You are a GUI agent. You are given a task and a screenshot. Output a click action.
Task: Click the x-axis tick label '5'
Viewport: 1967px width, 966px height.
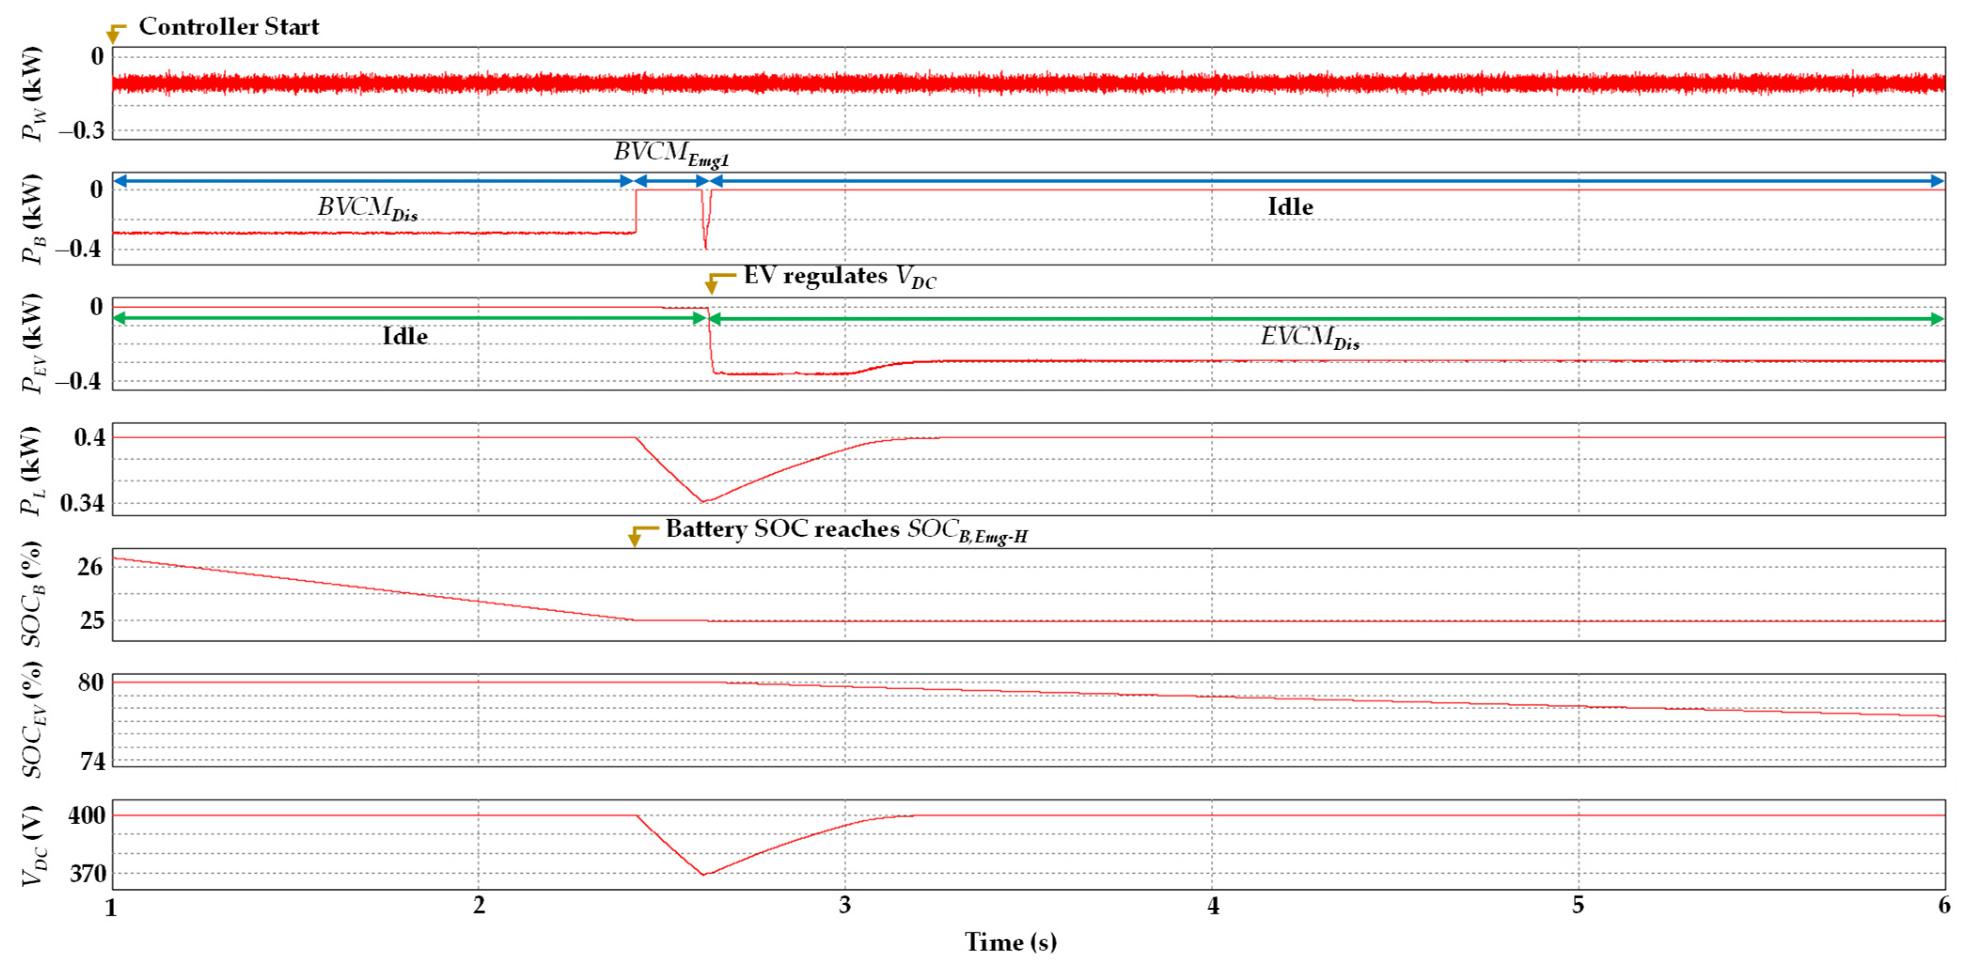(1578, 906)
